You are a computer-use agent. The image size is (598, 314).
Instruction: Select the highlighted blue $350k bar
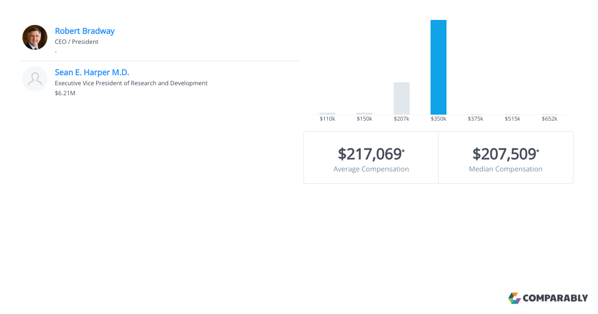coord(439,67)
